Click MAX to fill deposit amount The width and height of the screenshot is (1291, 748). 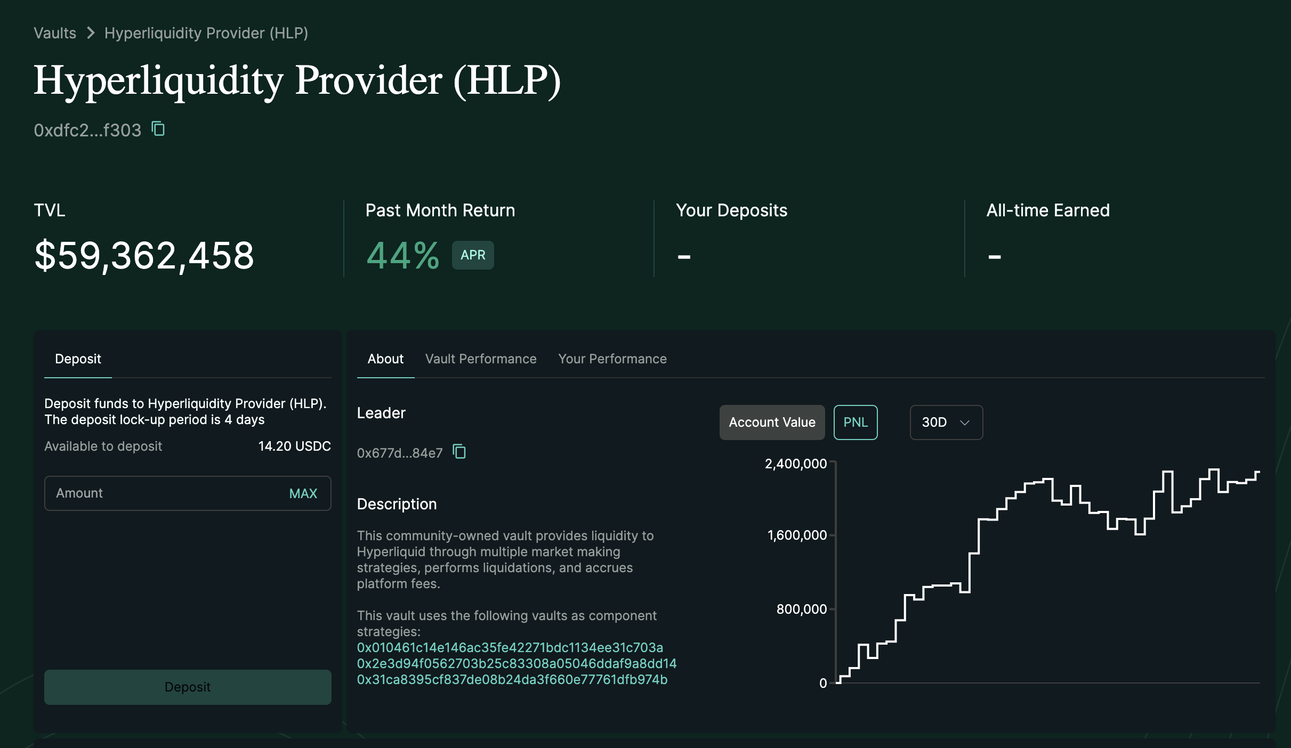(303, 493)
